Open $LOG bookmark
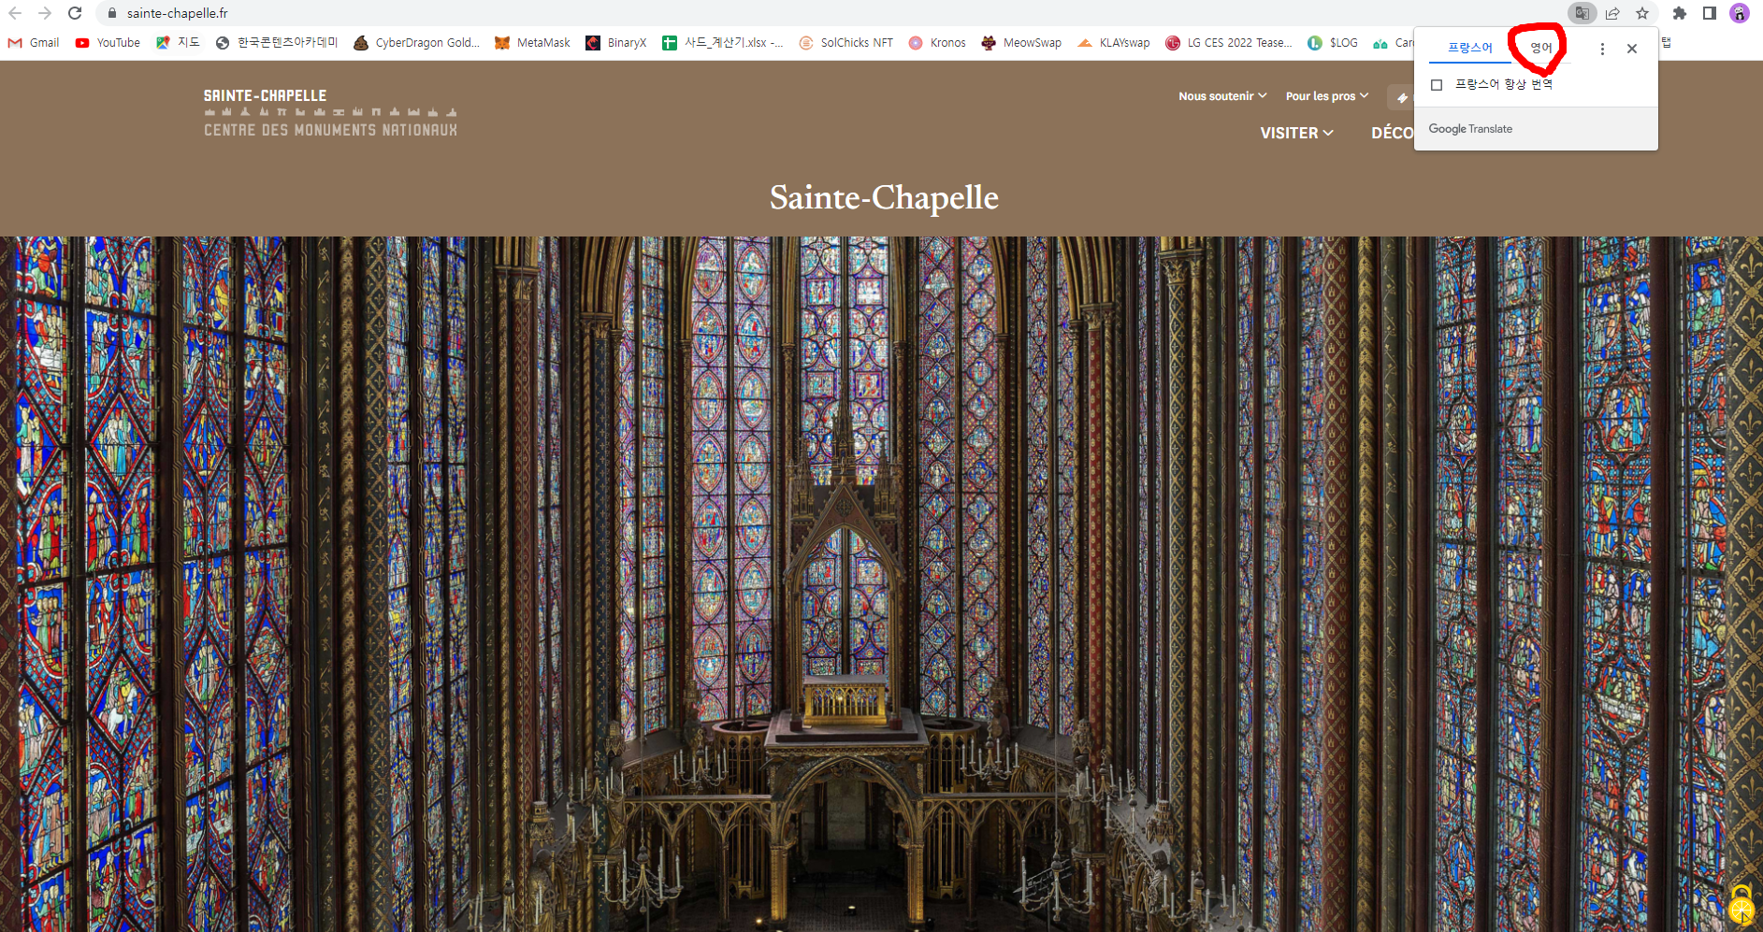The image size is (1763, 932). tap(1333, 43)
